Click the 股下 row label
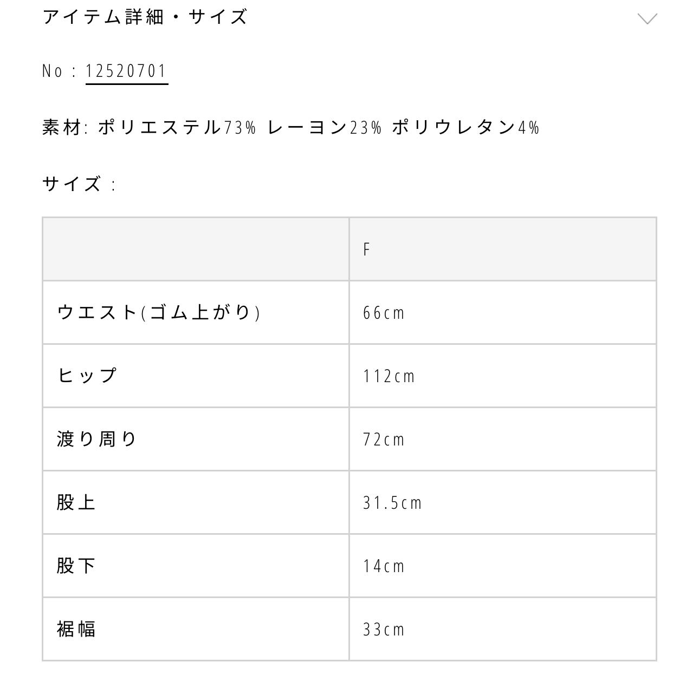Image resolution: width=699 pixels, height=682 pixels. pyautogui.click(x=76, y=566)
